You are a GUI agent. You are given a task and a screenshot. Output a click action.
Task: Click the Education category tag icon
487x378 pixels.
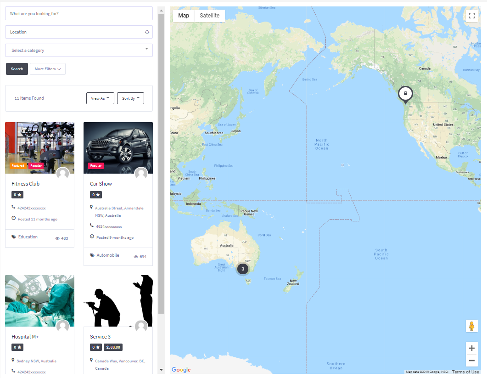(x=14, y=237)
